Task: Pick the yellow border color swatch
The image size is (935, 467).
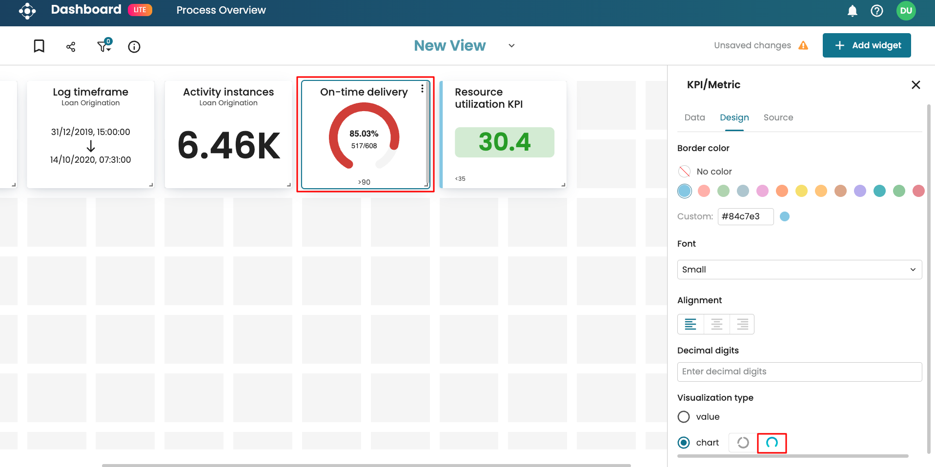Action: coord(801,191)
